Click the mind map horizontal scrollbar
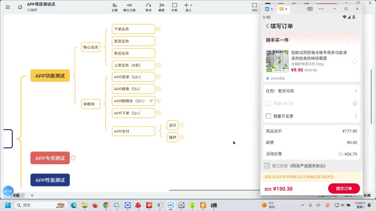 pos(214,190)
